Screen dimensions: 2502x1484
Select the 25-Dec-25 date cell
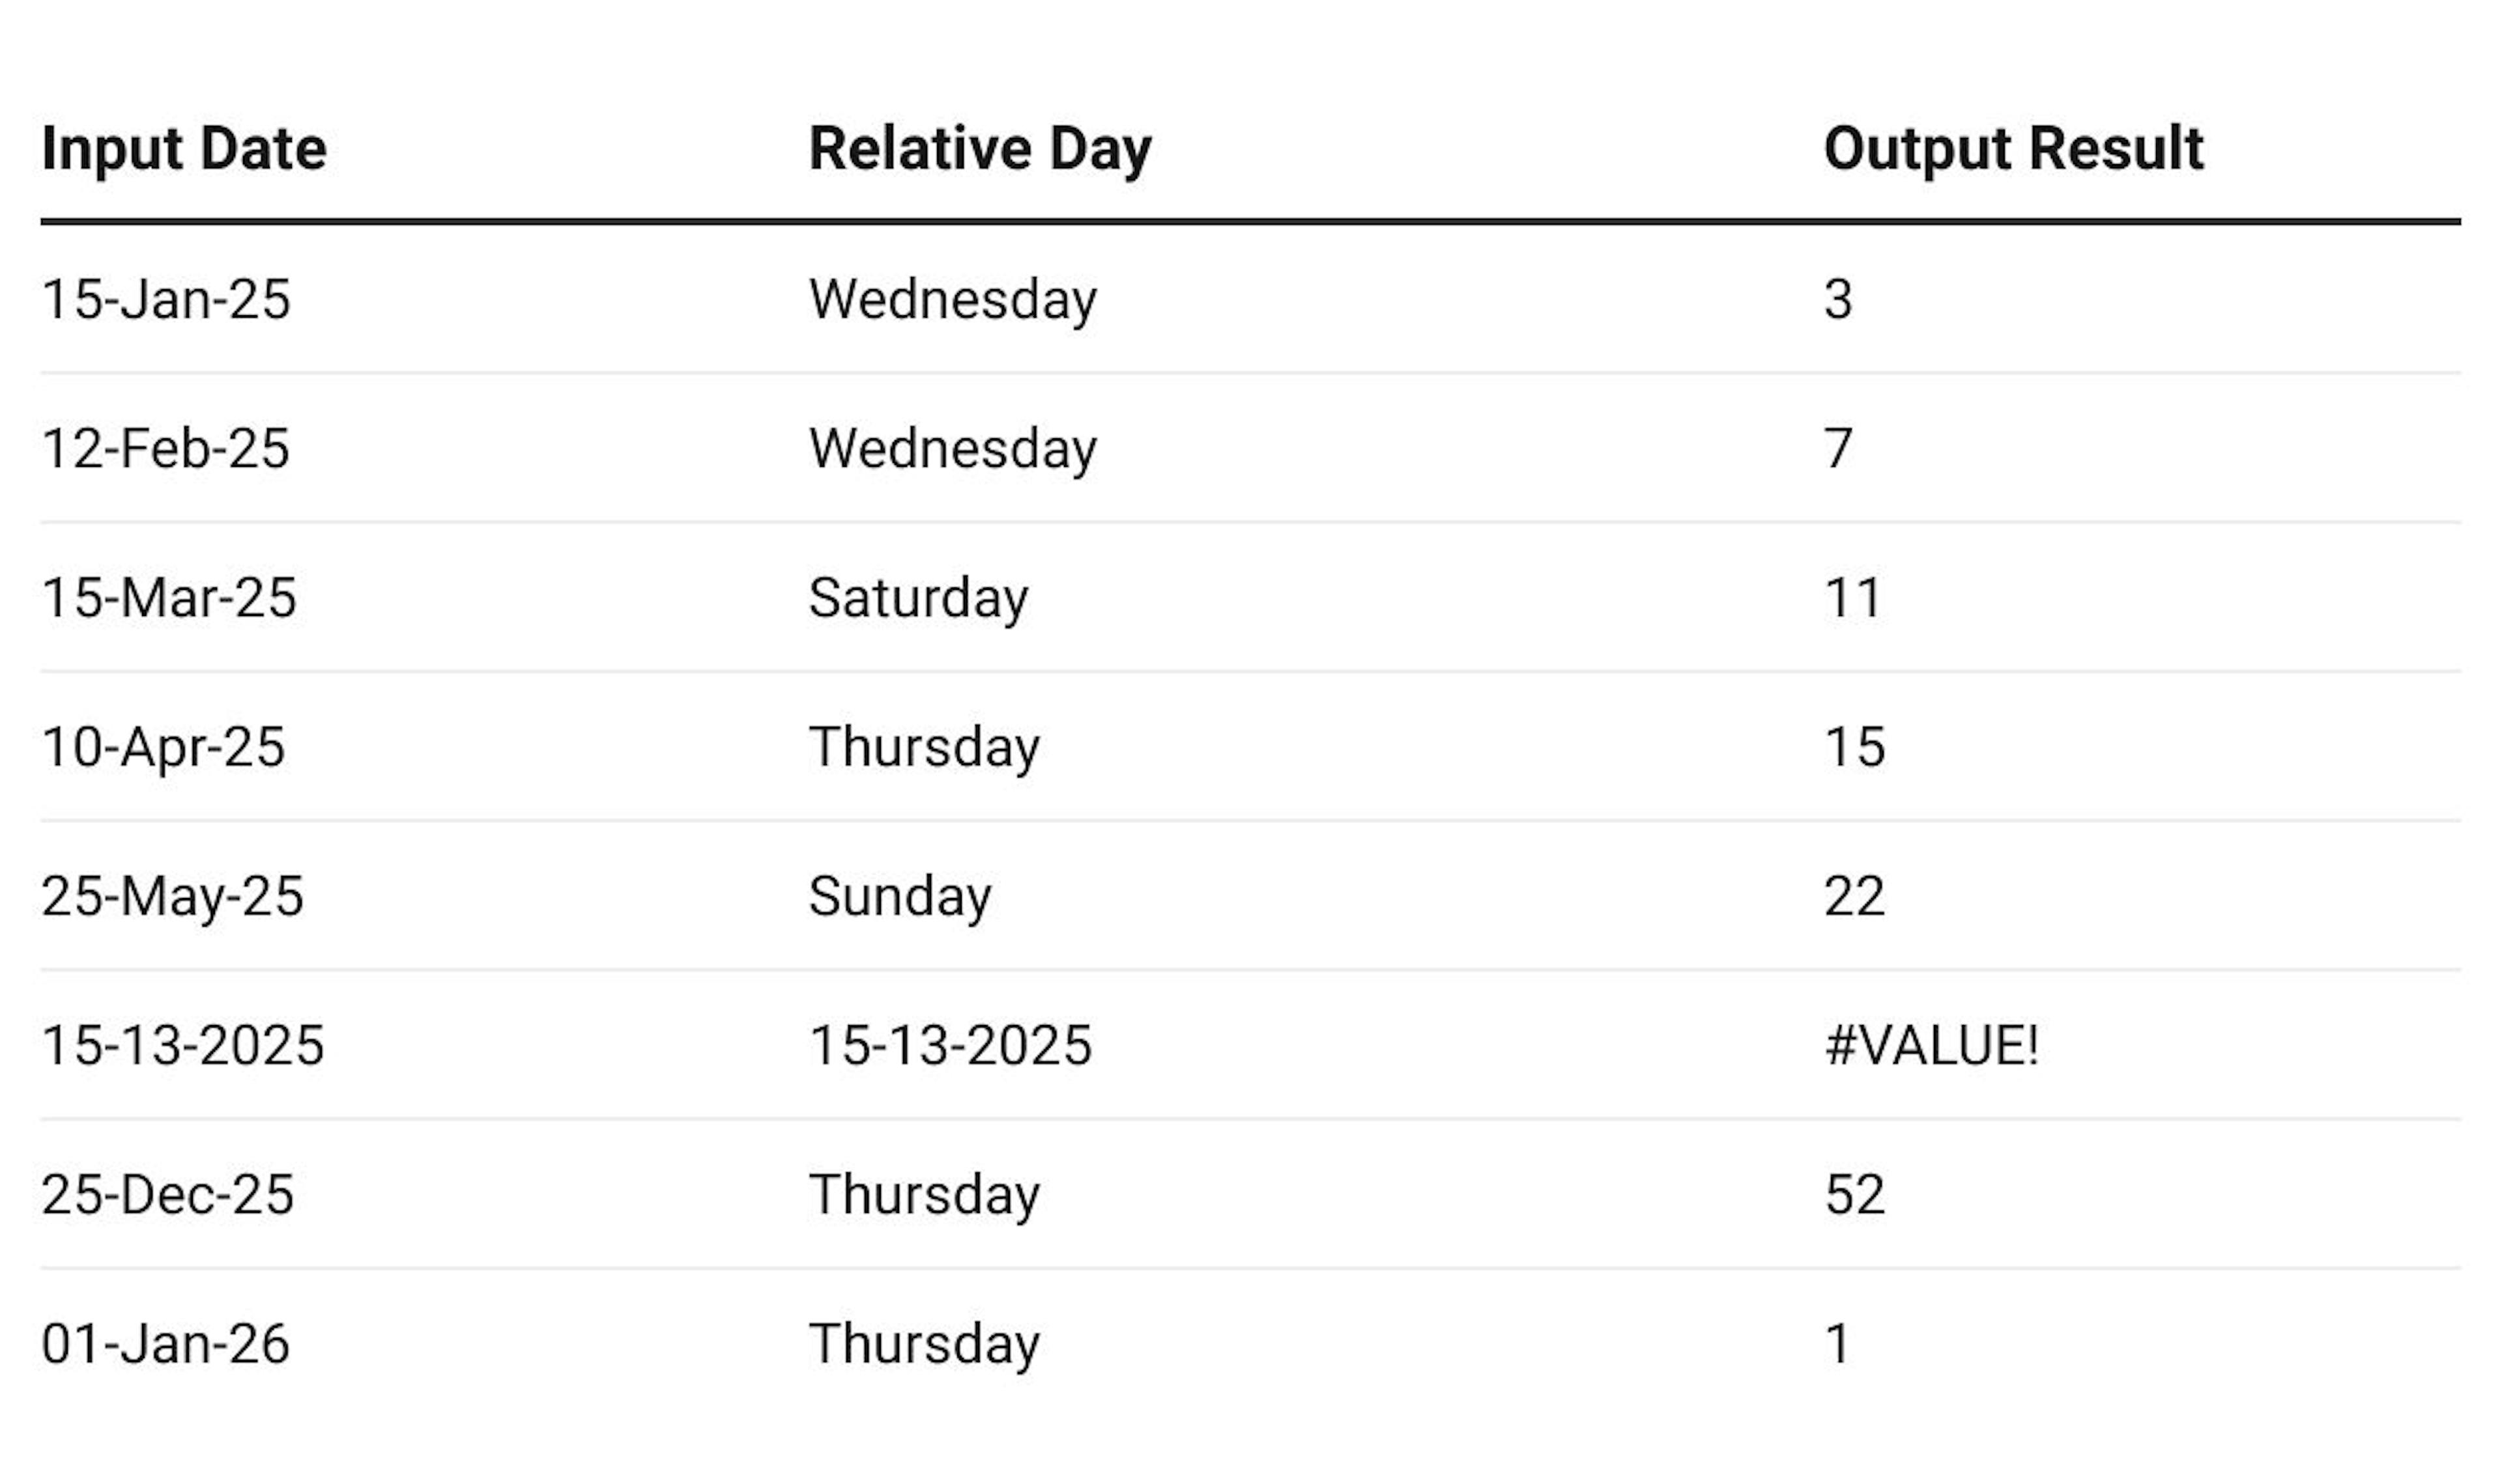168,1194
